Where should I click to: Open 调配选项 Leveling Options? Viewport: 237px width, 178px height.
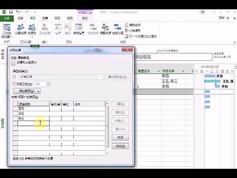pyautogui.click(x=133, y=25)
